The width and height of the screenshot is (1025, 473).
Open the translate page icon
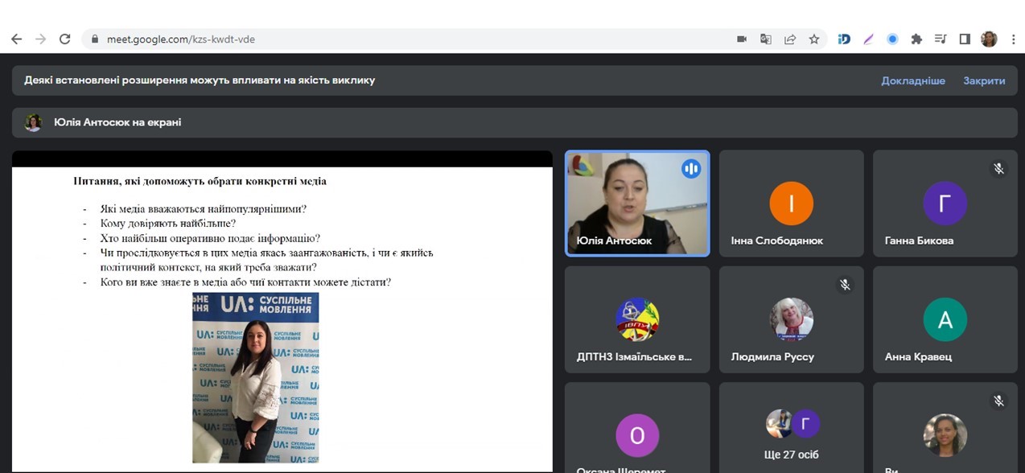(x=766, y=39)
